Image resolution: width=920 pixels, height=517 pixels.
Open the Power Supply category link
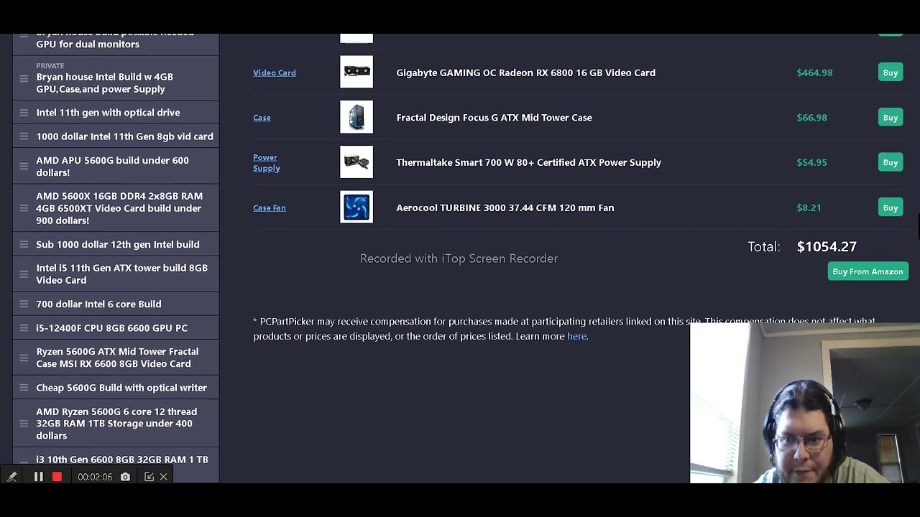pyautogui.click(x=266, y=163)
